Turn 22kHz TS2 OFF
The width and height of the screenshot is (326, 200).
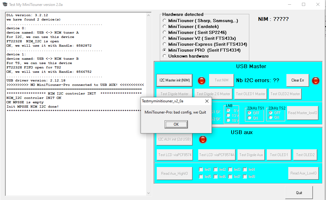pos(271,113)
